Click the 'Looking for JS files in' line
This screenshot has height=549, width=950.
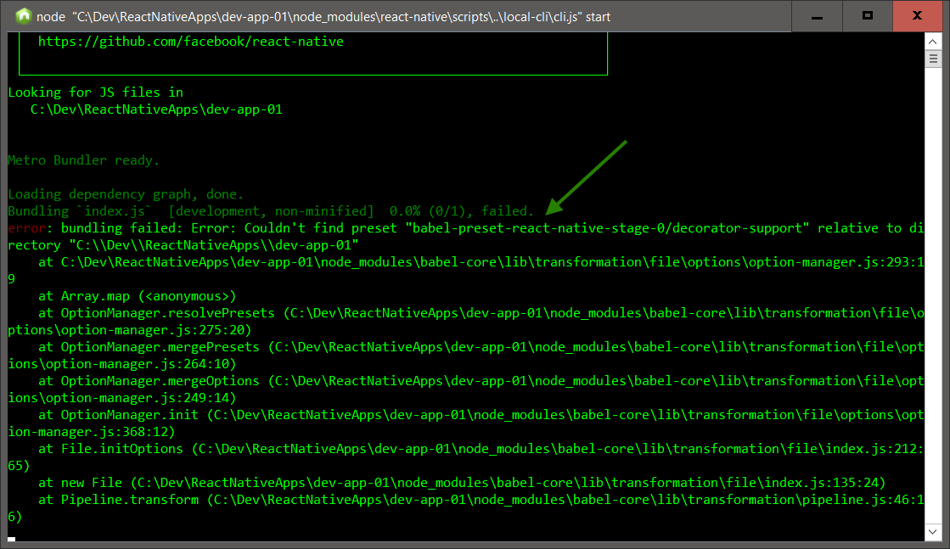pos(96,92)
